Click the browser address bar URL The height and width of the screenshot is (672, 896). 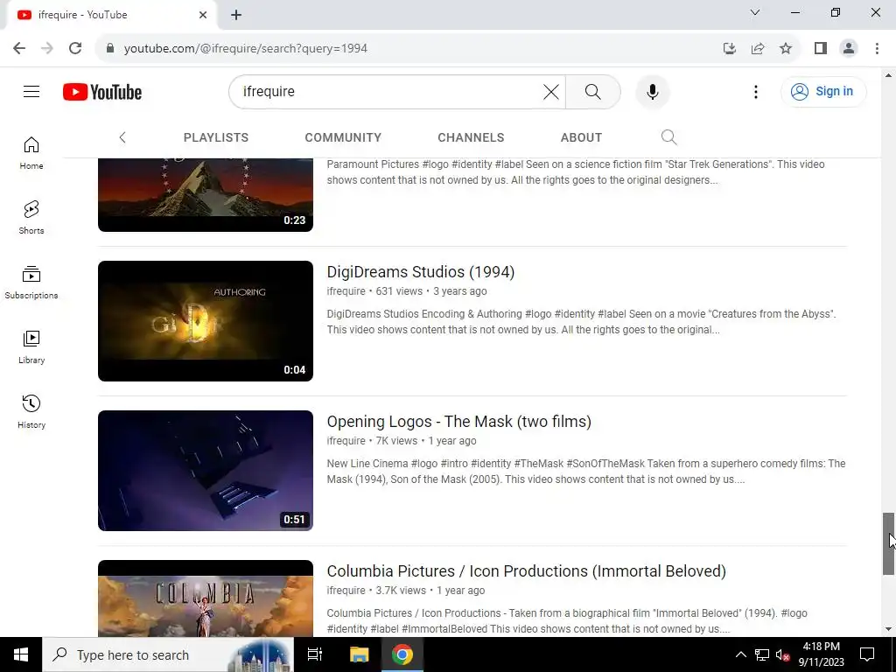(246, 48)
